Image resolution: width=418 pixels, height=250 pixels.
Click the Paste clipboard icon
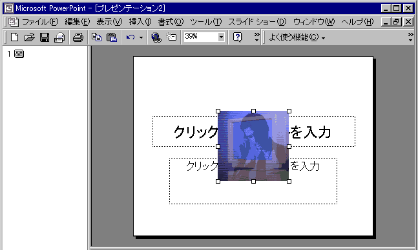coord(111,37)
